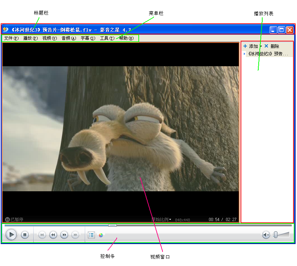
Task: Rewind the video
Action: (x=53, y=235)
